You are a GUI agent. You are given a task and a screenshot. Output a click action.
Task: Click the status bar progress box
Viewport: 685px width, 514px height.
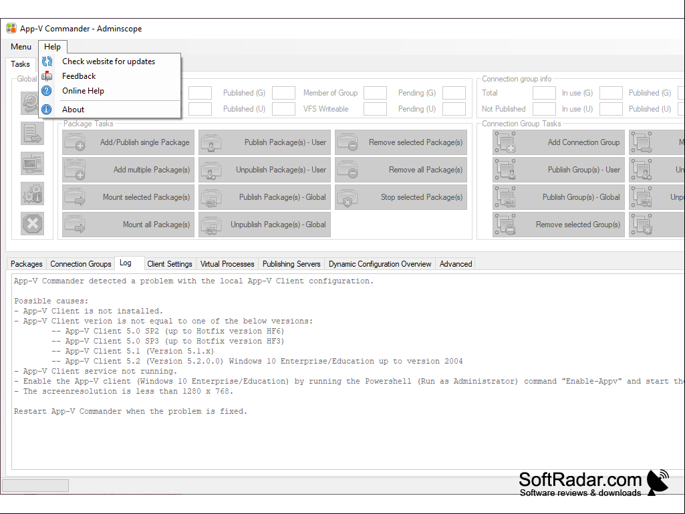(x=35, y=485)
